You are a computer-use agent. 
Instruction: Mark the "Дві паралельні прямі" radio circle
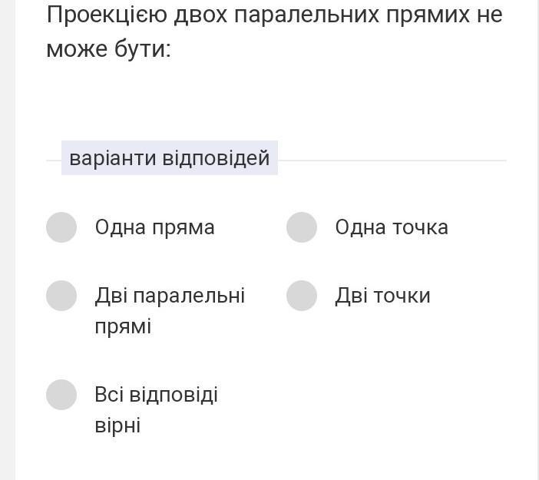pos(61,296)
